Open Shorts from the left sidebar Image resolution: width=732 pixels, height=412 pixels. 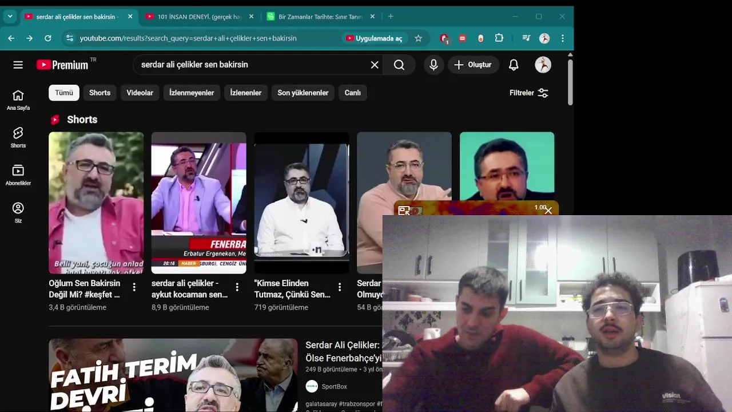tap(18, 137)
